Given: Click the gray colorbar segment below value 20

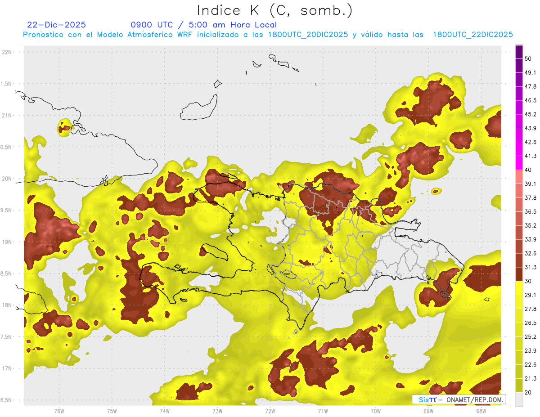Looking at the screenshot, I should [519, 399].
